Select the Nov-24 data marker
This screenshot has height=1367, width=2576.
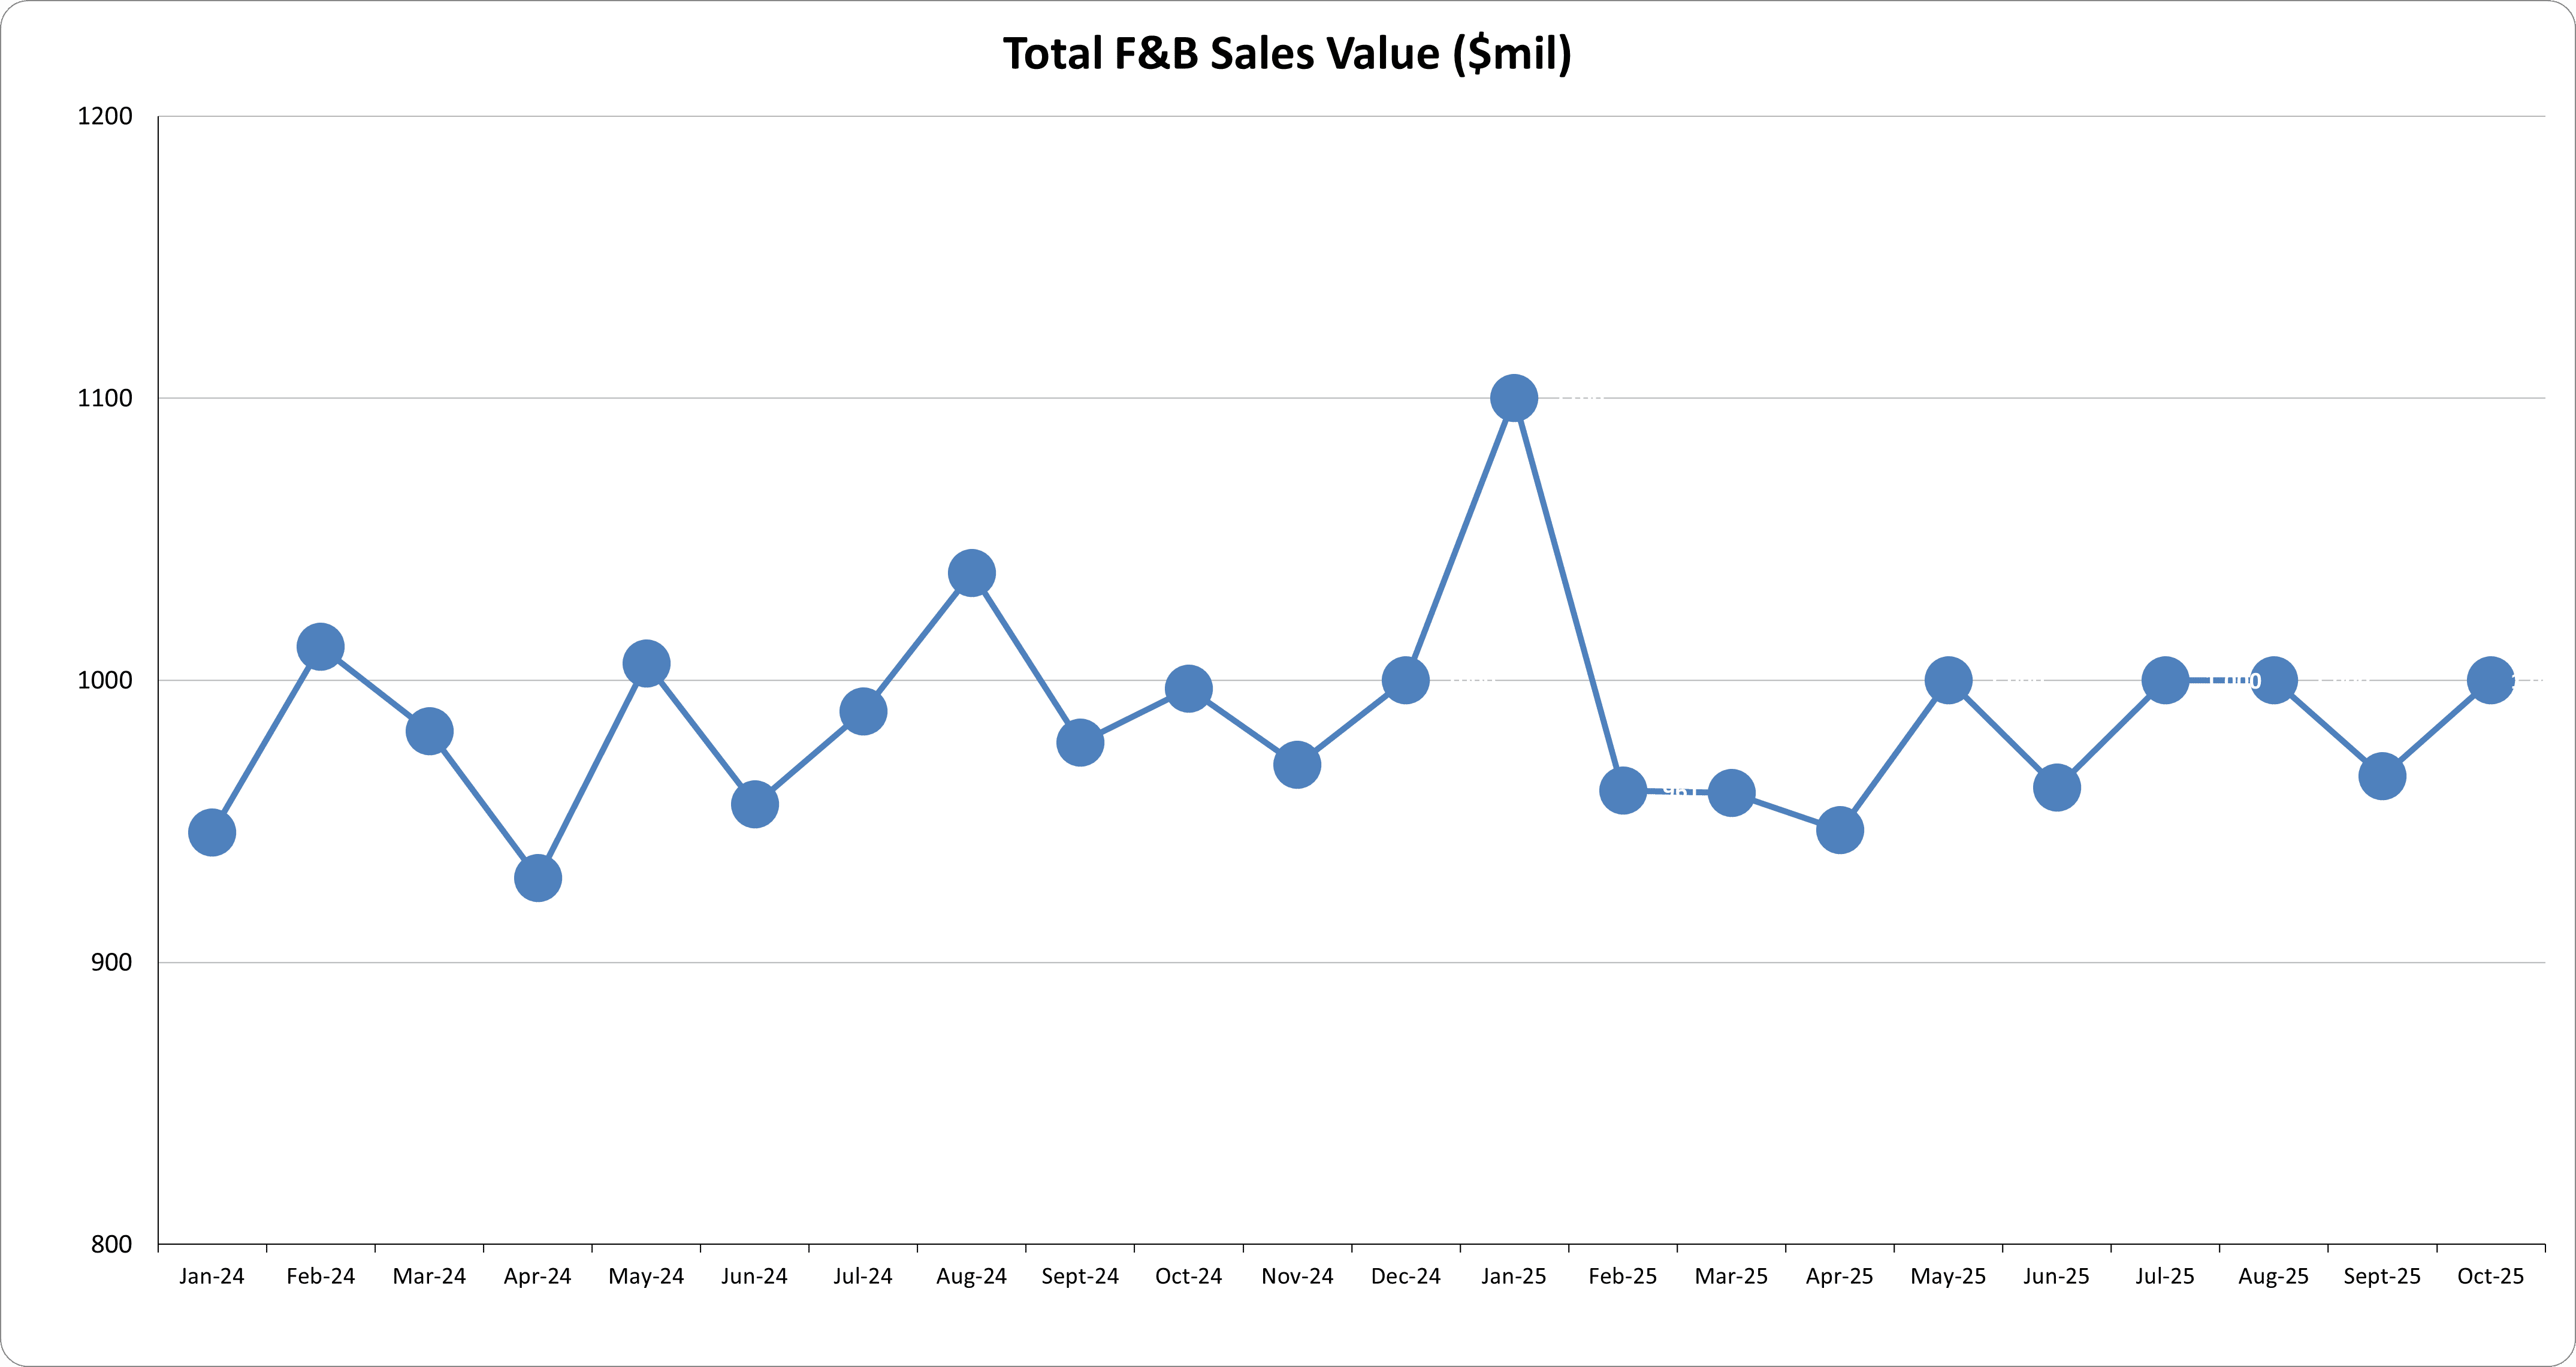point(1297,765)
